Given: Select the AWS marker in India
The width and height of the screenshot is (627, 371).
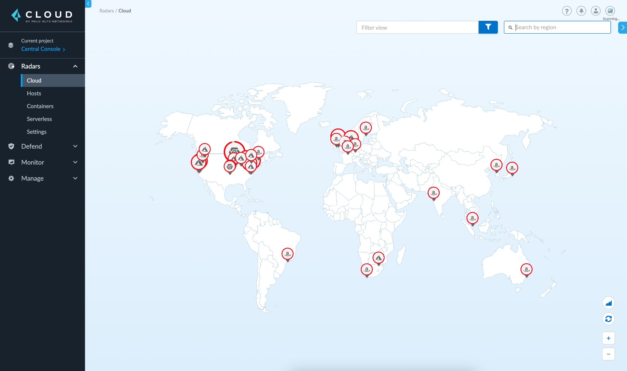Looking at the screenshot, I should [x=433, y=193].
